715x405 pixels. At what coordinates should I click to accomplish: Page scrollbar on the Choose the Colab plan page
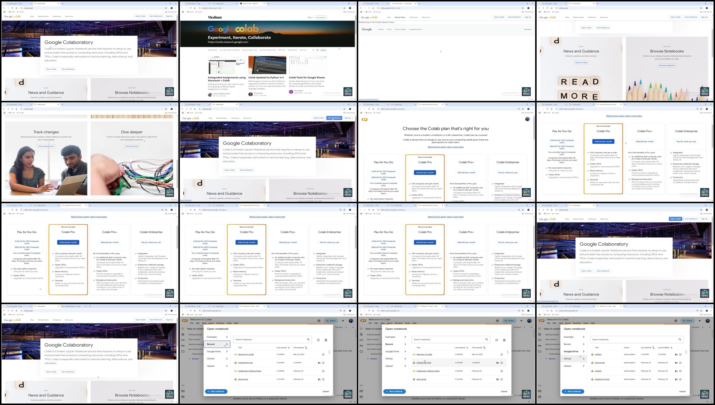pyautogui.click(x=534, y=128)
